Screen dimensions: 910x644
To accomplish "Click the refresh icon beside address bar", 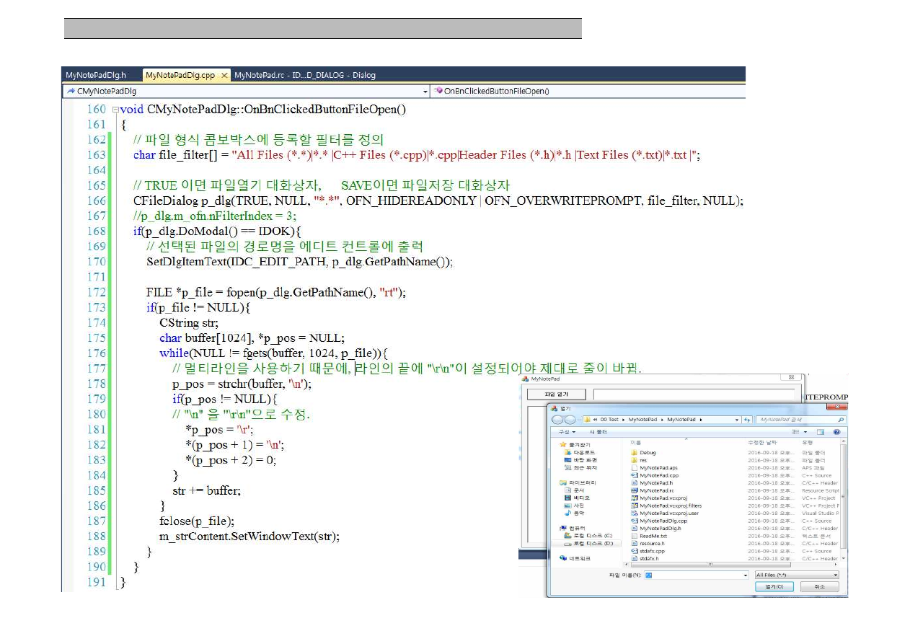I will pos(748,419).
